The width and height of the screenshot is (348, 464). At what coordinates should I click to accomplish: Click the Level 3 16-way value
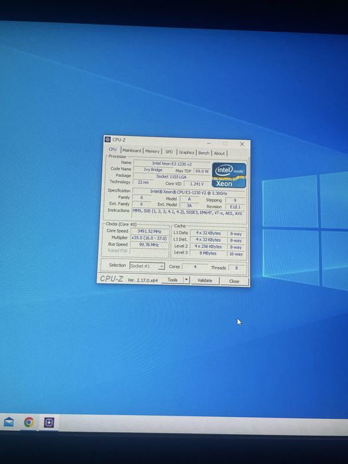[x=236, y=254]
